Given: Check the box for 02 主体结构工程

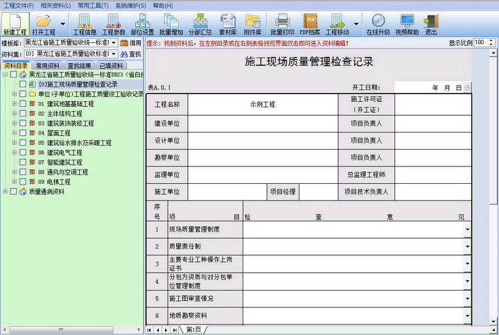Looking at the screenshot, I should 23,114.
